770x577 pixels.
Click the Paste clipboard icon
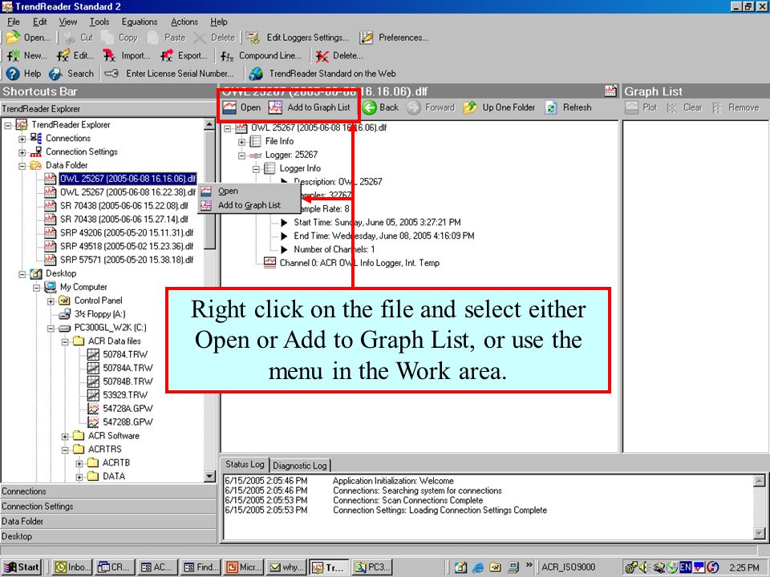pyautogui.click(x=152, y=38)
